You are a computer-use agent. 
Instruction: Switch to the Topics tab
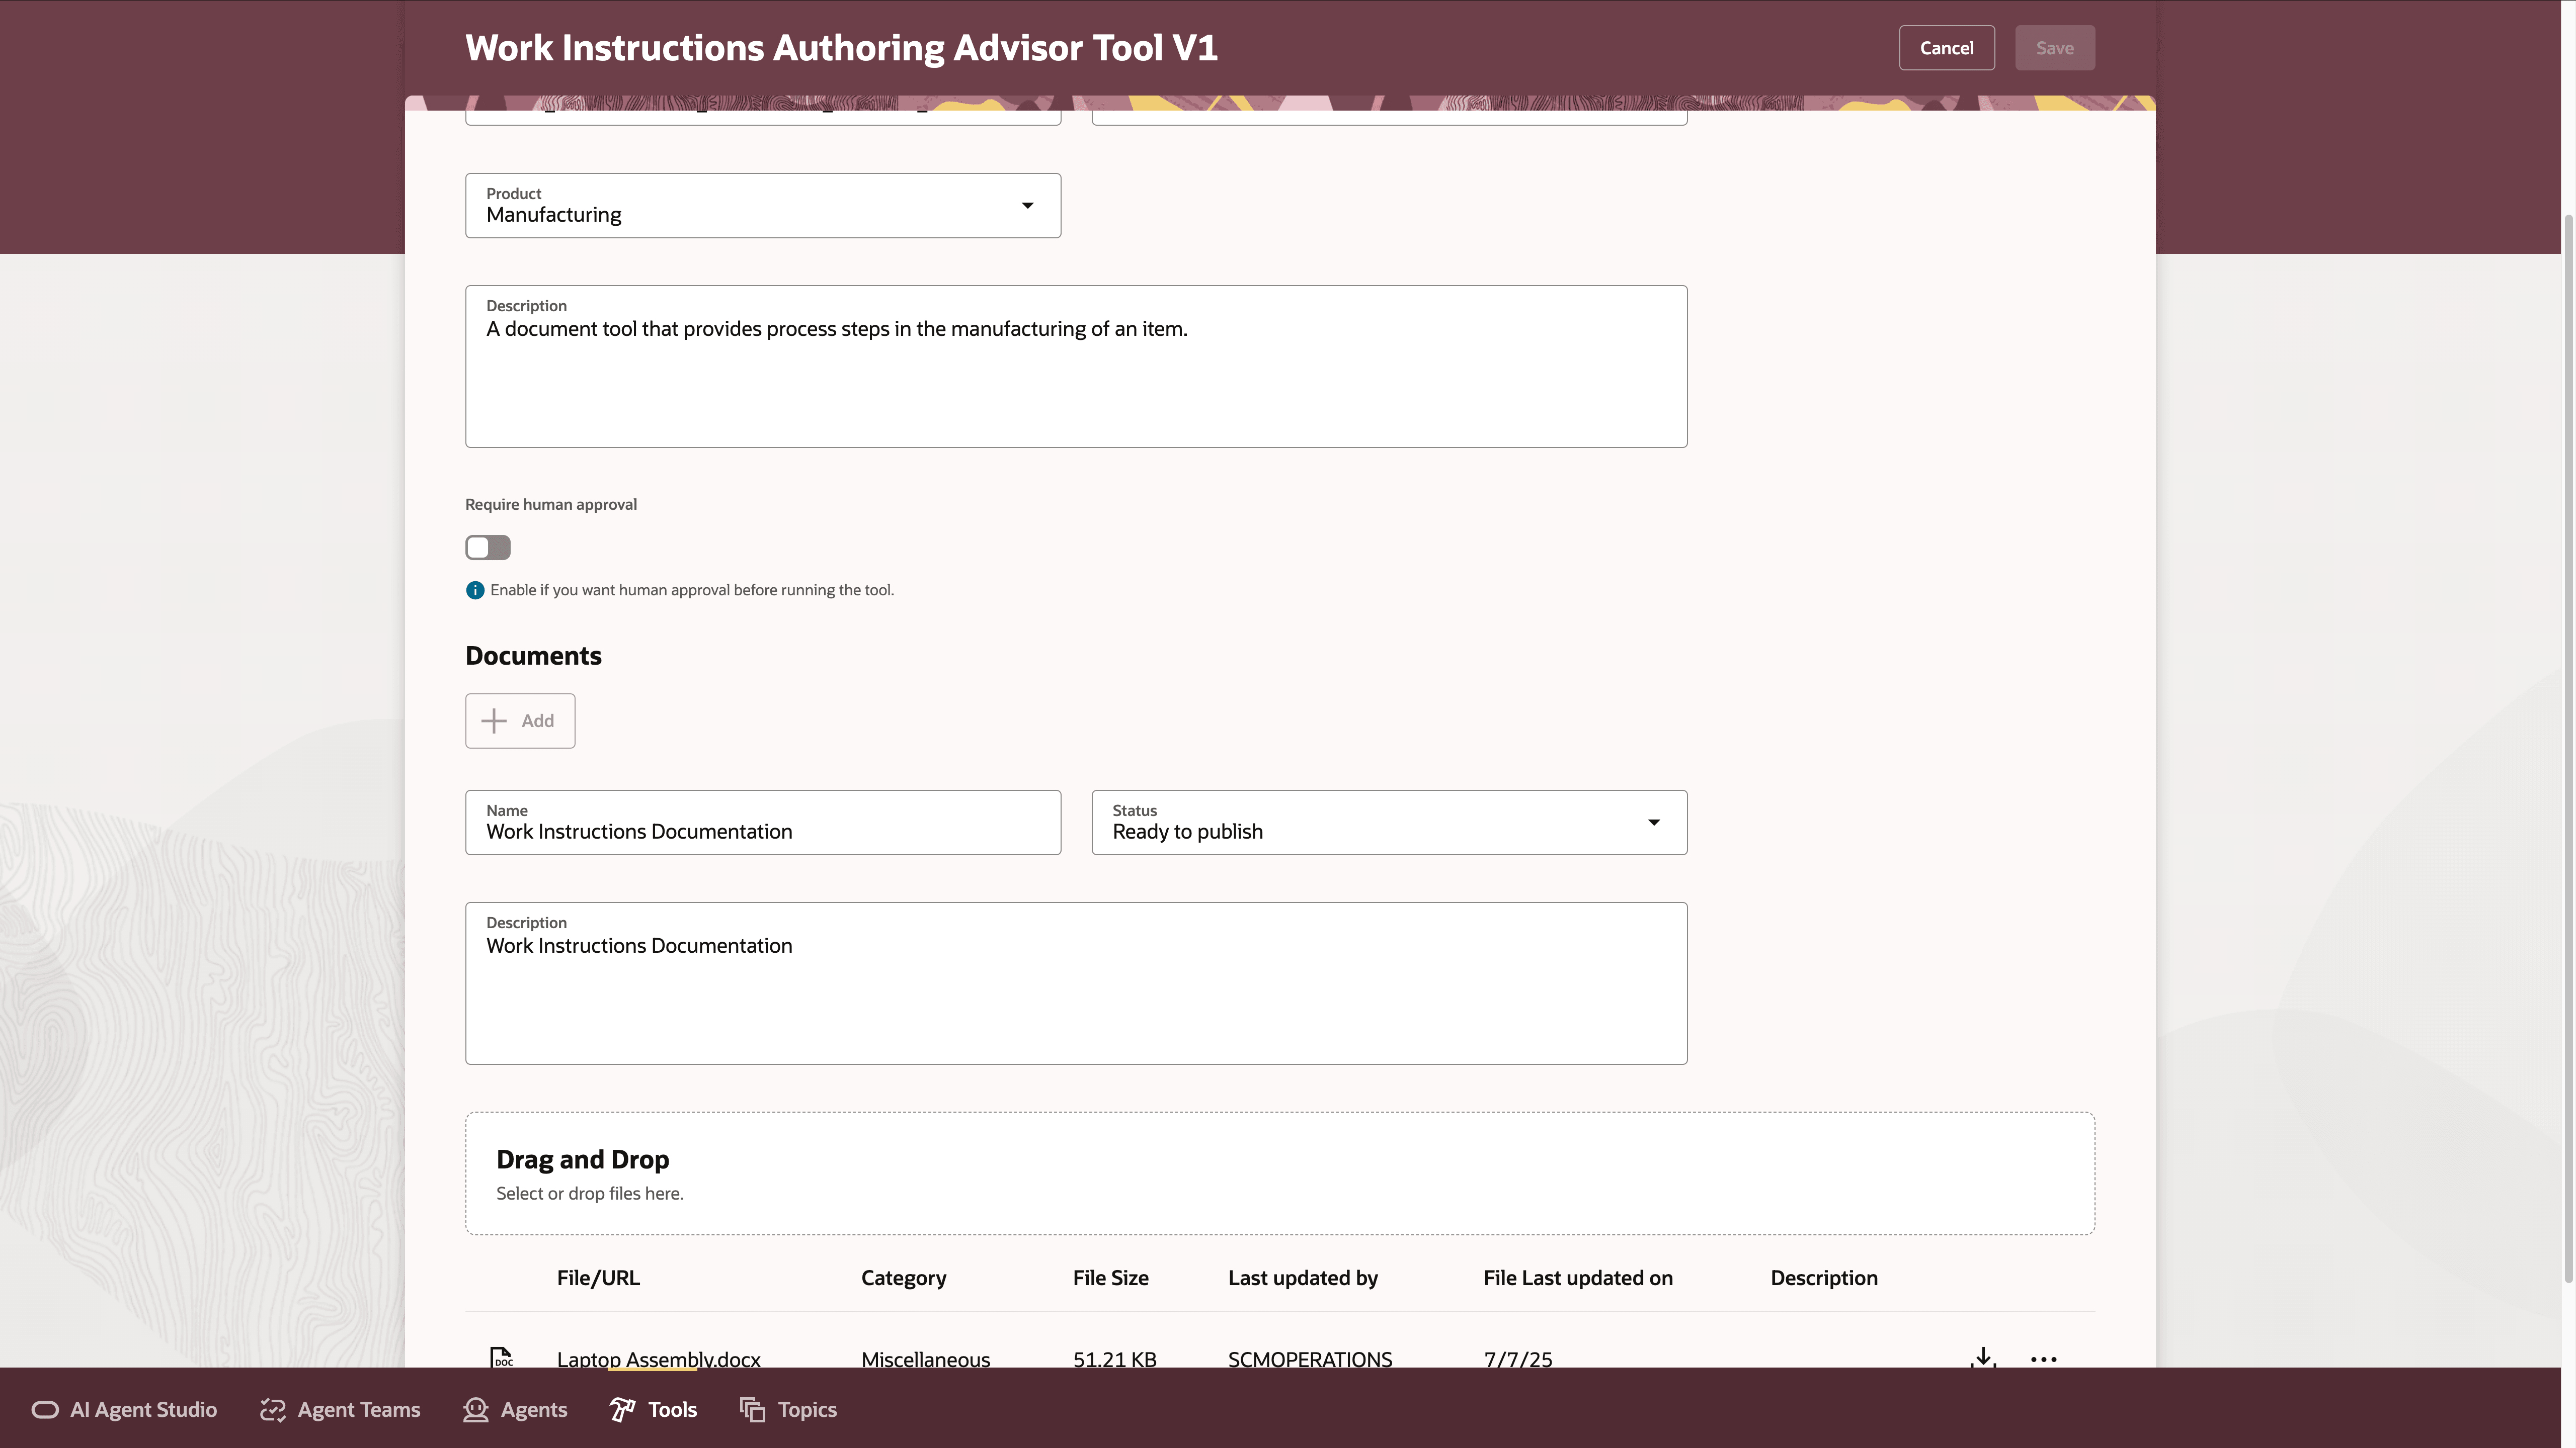pos(807,1410)
